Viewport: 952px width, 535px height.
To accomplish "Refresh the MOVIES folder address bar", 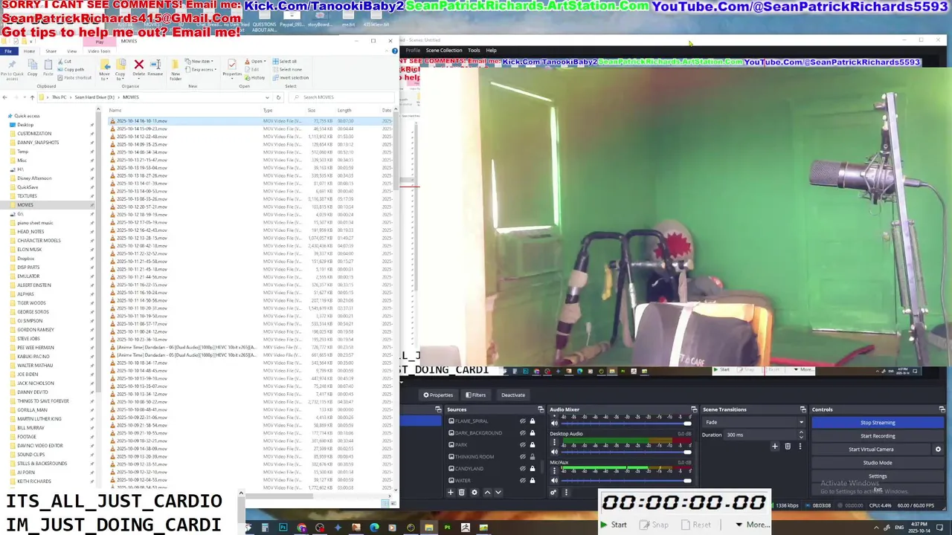I will pyautogui.click(x=278, y=97).
